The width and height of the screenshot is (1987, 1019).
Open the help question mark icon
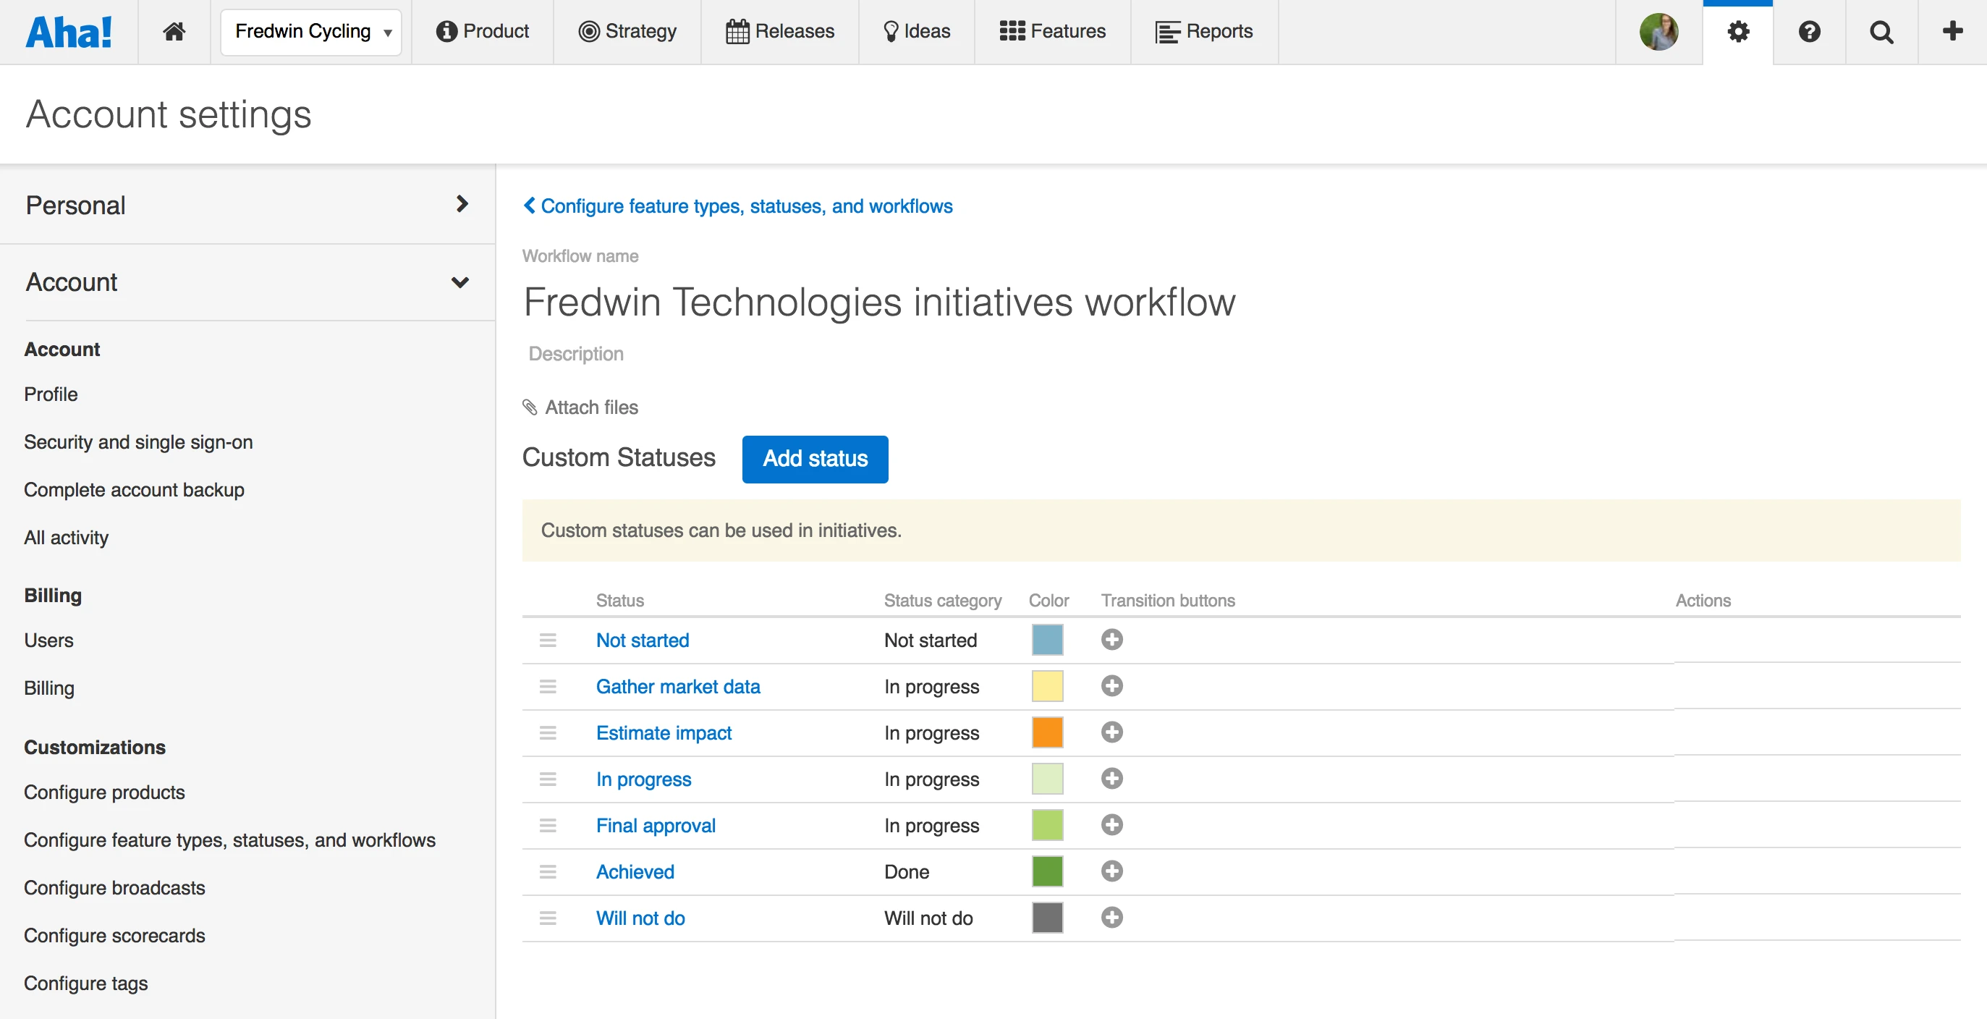click(1809, 32)
